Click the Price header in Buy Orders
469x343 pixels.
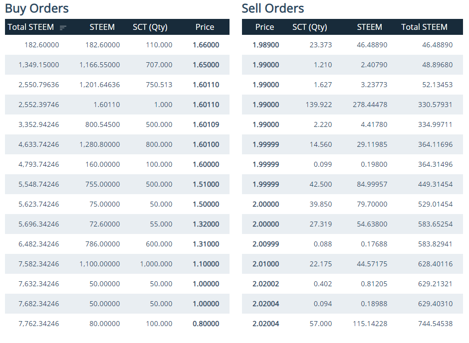pyautogui.click(x=205, y=27)
